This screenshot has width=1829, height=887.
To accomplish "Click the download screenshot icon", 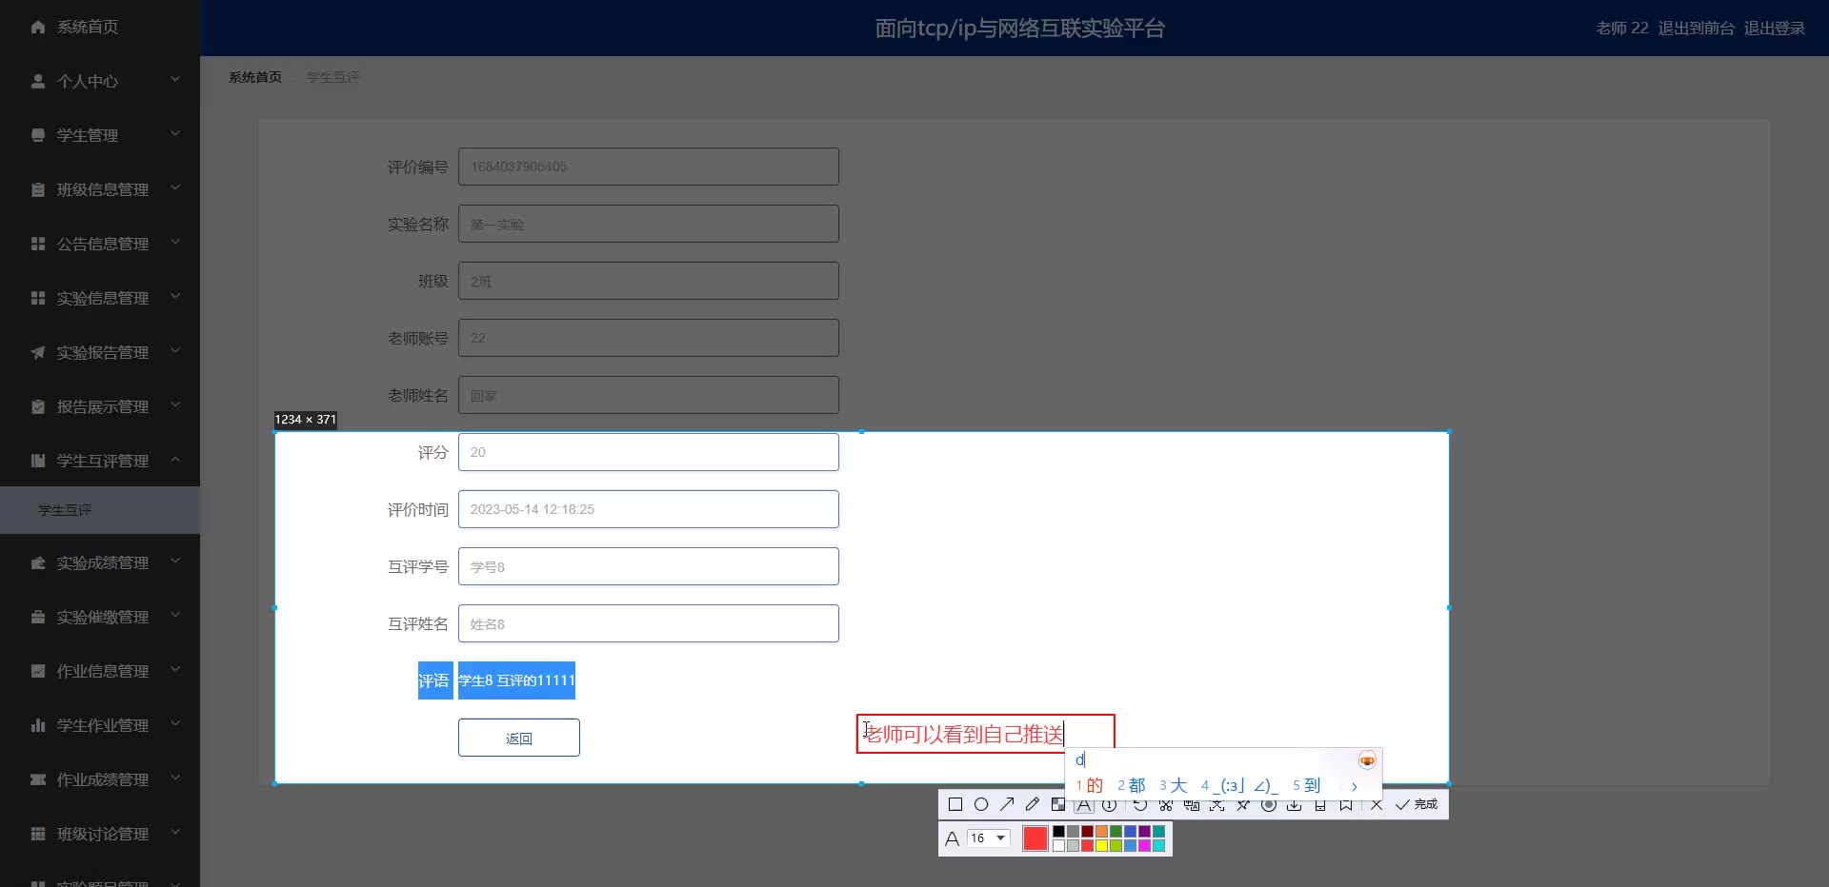I will (1295, 805).
